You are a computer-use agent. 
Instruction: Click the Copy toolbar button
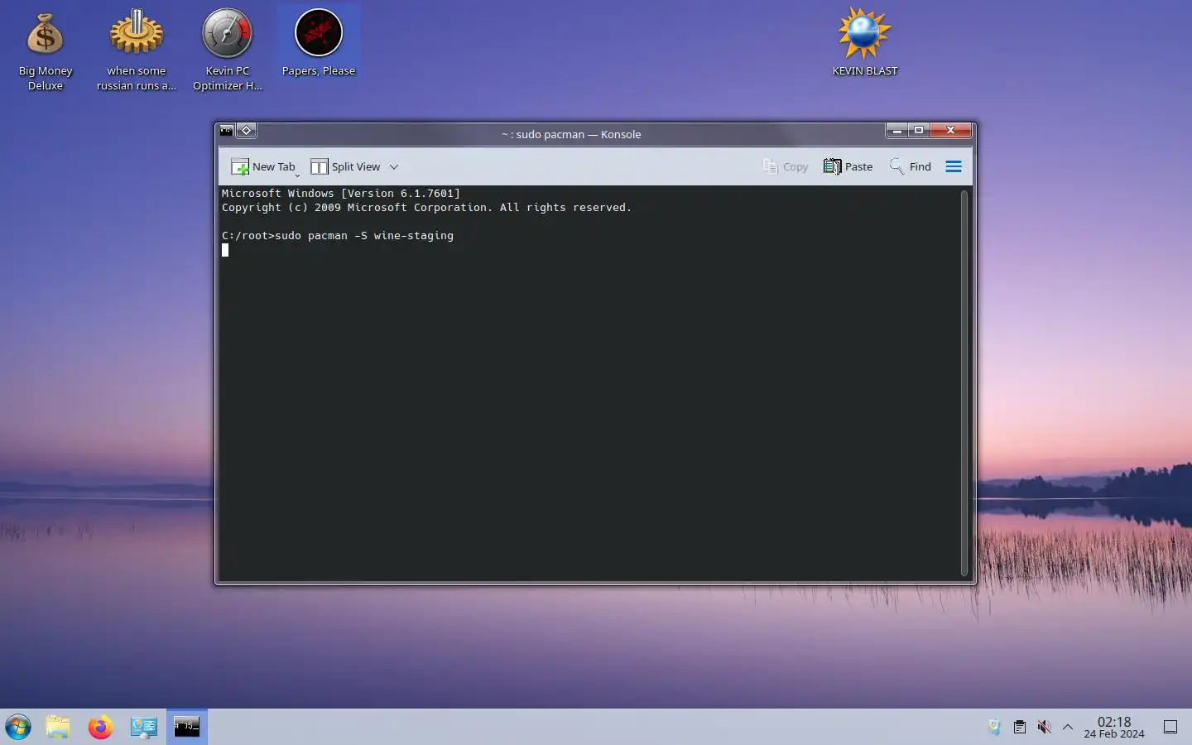[x=785, y=166]
